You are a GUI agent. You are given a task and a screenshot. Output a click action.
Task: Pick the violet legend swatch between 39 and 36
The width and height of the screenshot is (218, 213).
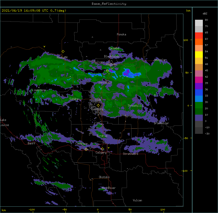[199, 86]
